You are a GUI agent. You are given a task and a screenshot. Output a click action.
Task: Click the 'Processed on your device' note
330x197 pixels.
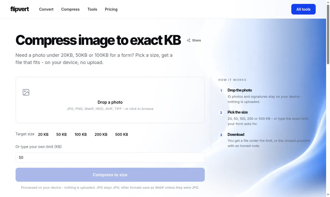[110, 188]
